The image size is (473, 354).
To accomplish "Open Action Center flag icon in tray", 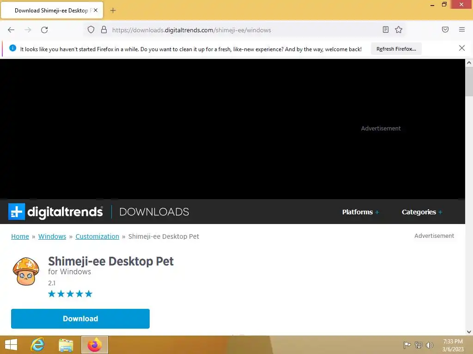I will click(407, 345).
